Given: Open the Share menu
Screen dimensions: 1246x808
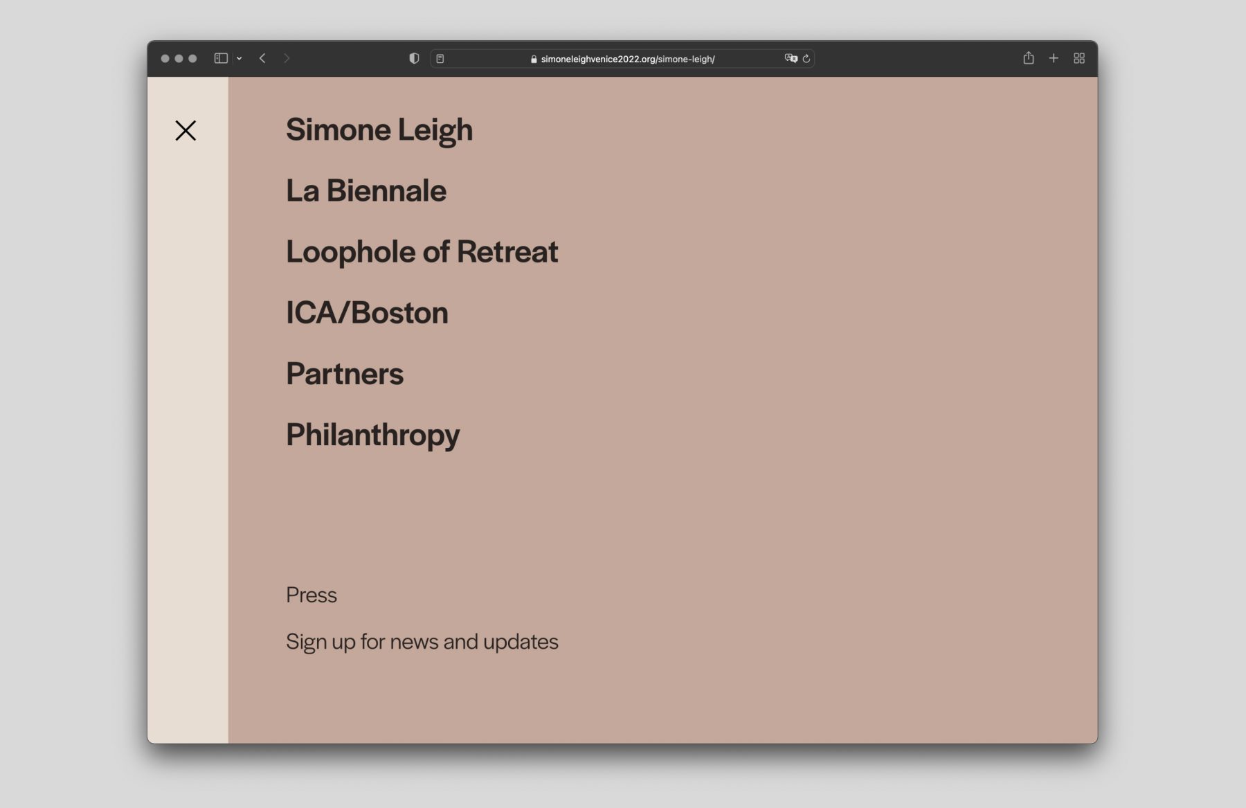Looking at the screenshot, I should pos(1029,59).
